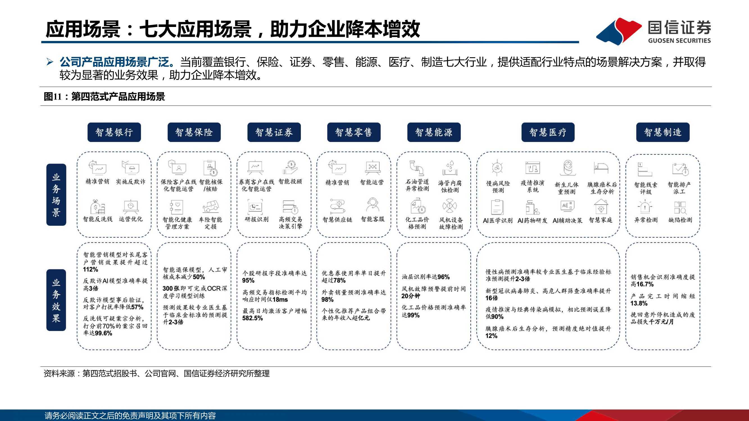
Task: Click the 海管内腐蚀检测 icon
Action: [x=450, y=167]
